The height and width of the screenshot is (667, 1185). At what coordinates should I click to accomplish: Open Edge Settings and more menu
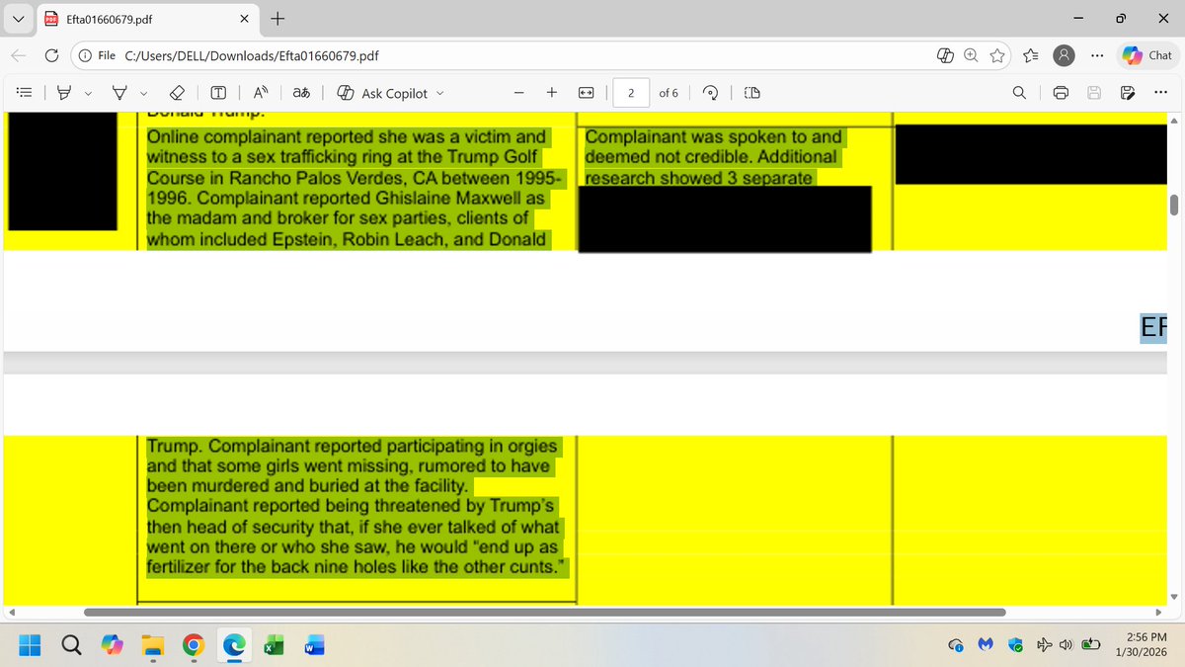point(1097,56)
